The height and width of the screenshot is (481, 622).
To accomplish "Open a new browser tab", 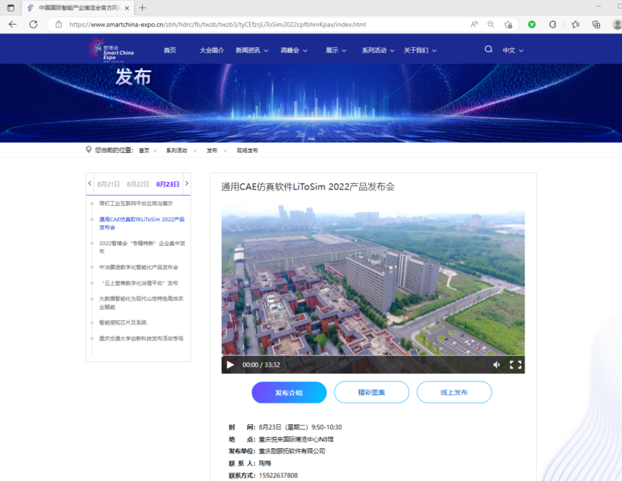I will [142, 8].
